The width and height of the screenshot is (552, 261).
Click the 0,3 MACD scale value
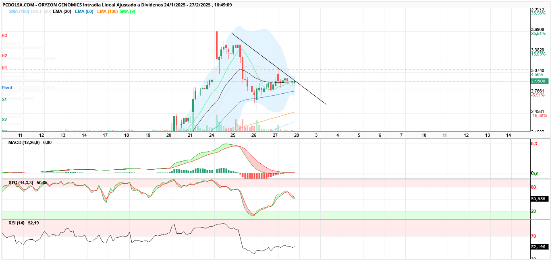(x=533, y=144)
